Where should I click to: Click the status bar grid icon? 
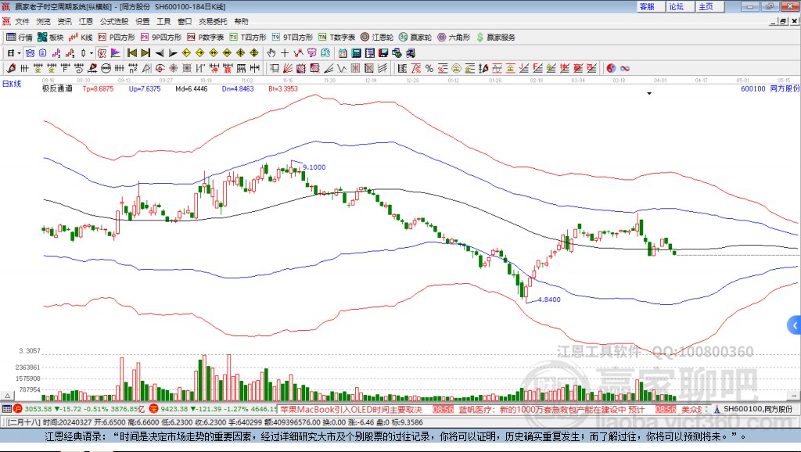(x=6, y=408)
